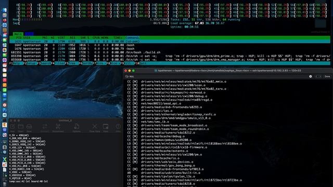Screen dimensions: 333x187
Task: Click F2 Setup in the htop function bar
Action: coord(30,63)
